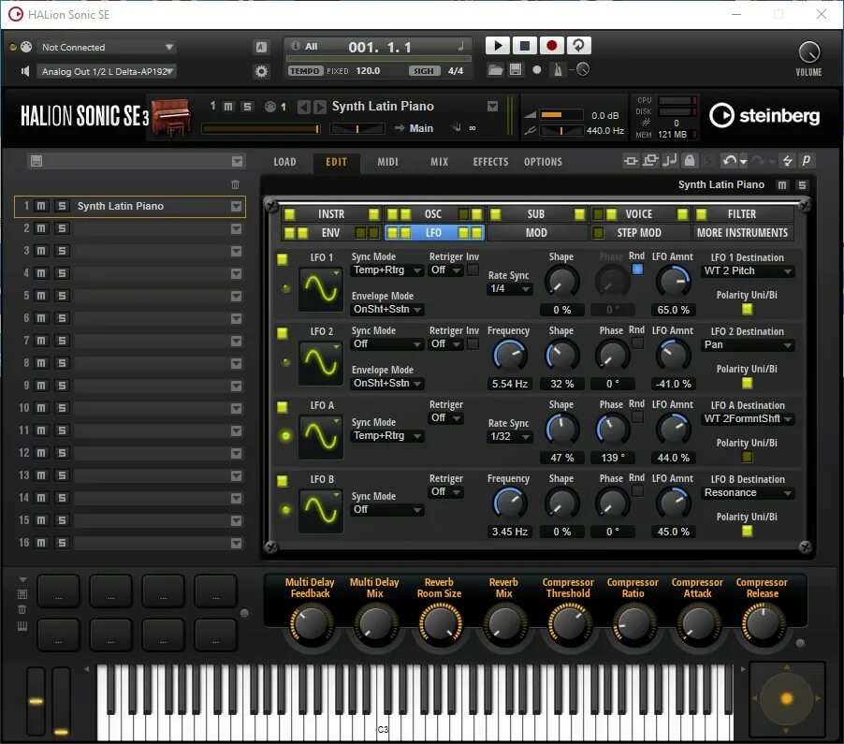Image resolution: width=844 pixels, height=744 pixels.
Task: Toggle the LFO A enable square
Action: [x=282, y=407]
